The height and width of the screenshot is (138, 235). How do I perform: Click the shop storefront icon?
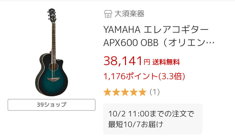click(x=108, y=14)
